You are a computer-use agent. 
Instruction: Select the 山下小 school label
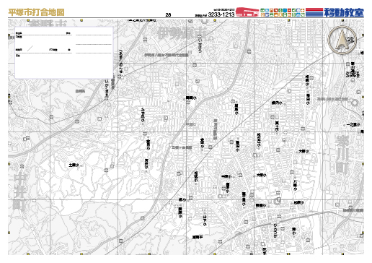(x=205, y=220)
